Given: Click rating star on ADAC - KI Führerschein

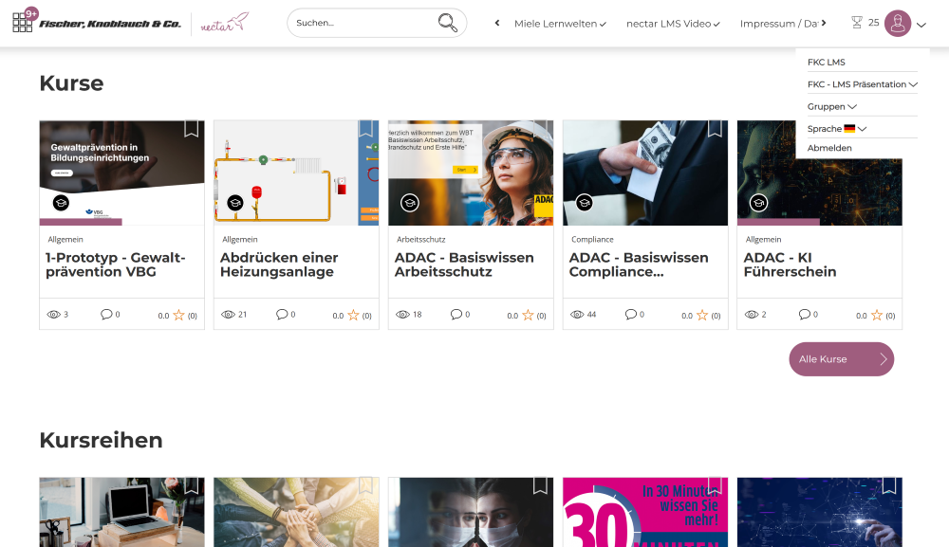Looking at the screenshot, I should pos(877,316).
